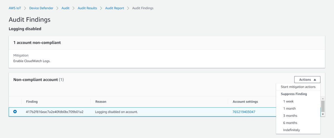Select the radio button for finding 417b2f816eac

[x=15, y=112]
